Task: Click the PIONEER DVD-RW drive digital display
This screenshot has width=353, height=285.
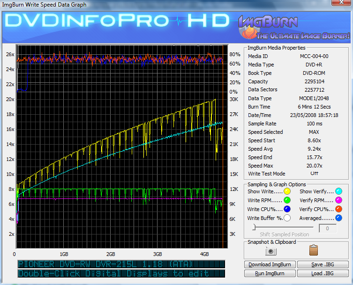Action: tap(121, 264)
